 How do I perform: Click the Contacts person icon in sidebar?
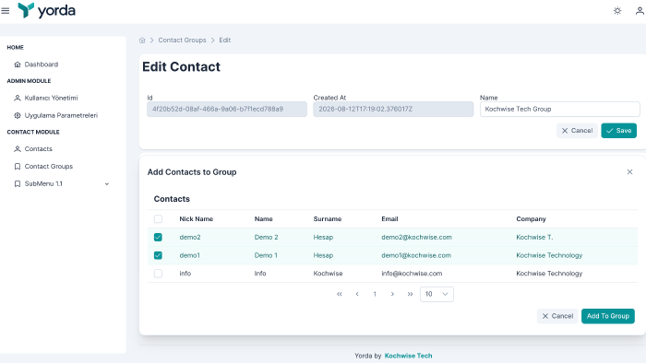[18, 149]
